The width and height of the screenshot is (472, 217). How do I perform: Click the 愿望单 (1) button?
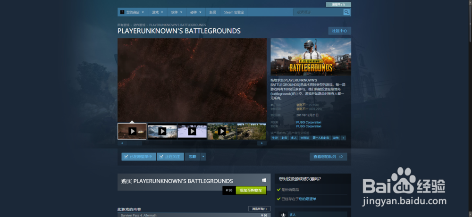click(x=338, y=5)
